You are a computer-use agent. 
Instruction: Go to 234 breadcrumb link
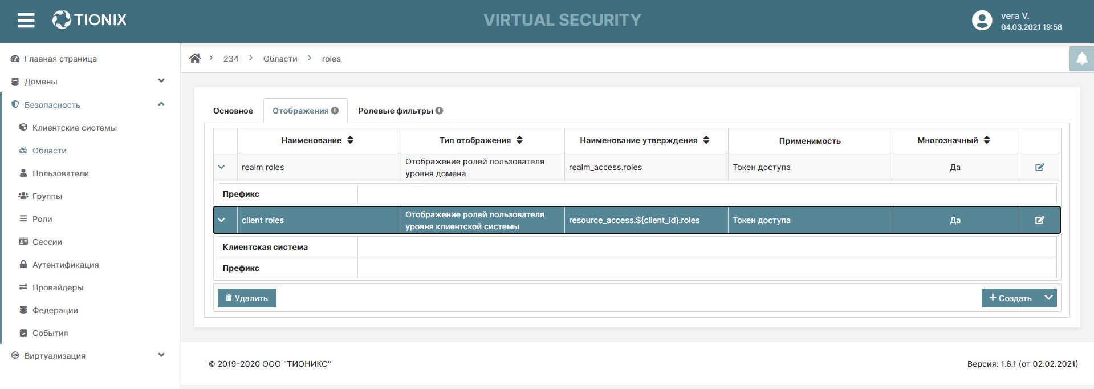(x=231, y=59)
